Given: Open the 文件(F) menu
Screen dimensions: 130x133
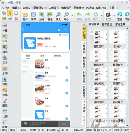Looking at the screenshot, I should click(x=6, y=8).
